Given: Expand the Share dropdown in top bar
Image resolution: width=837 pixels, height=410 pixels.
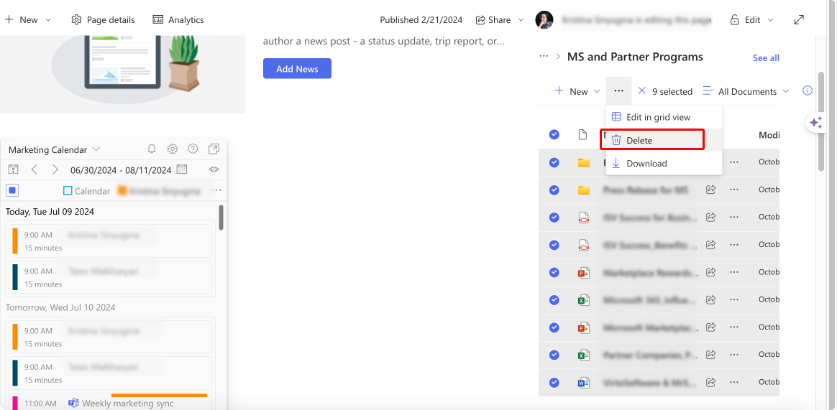Looking at the screenshot, I should point(521,19).
